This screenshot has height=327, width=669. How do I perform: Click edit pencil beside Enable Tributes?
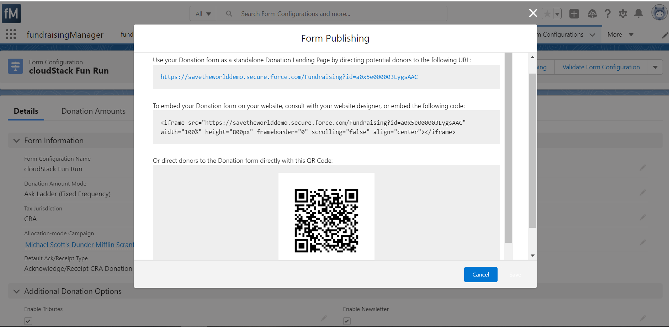324,318
